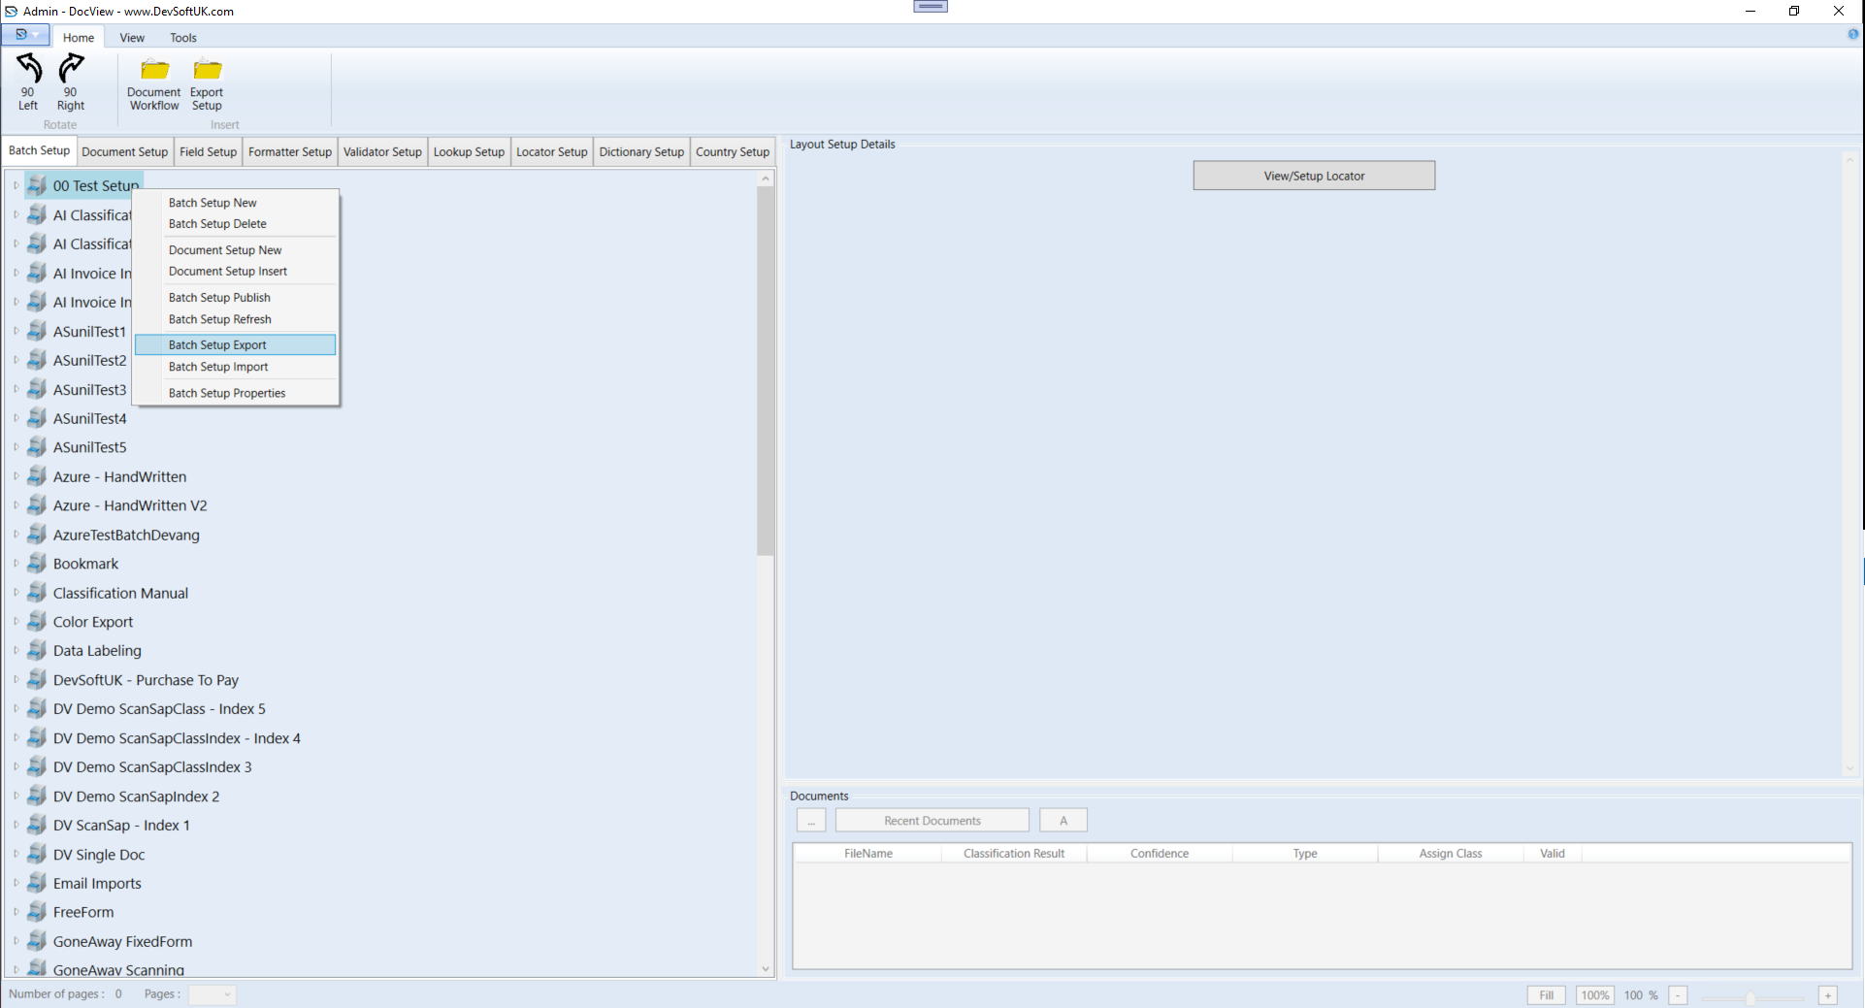Screen dimensions: 1865x1008
Task: Select Document Setup New menu entry
Action: point(236,250)
